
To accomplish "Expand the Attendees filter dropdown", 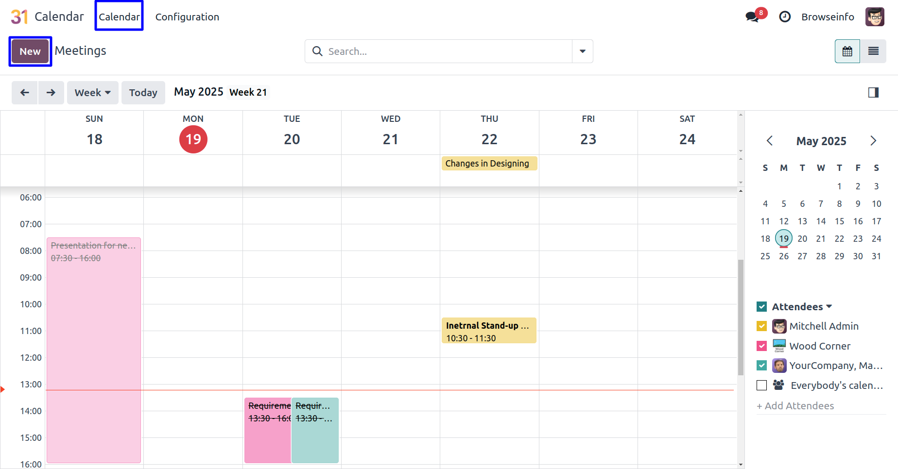I will point(829,307).
